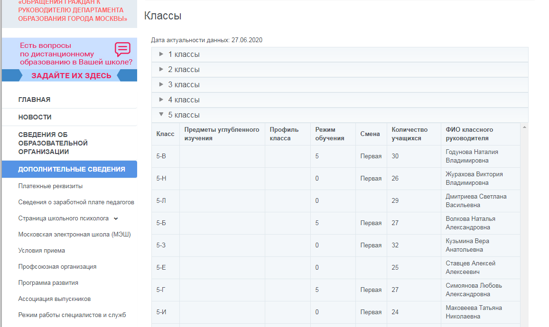Expand the 3 классы section

coord(340,85)
